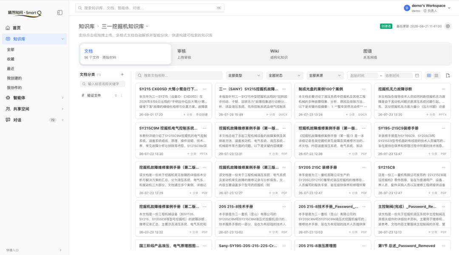Image resolution: width=459 pixels, height=255 pixels.
Task: Add 分类 to 制成光盘的案例100个案例 card
Action: [350, 115]
